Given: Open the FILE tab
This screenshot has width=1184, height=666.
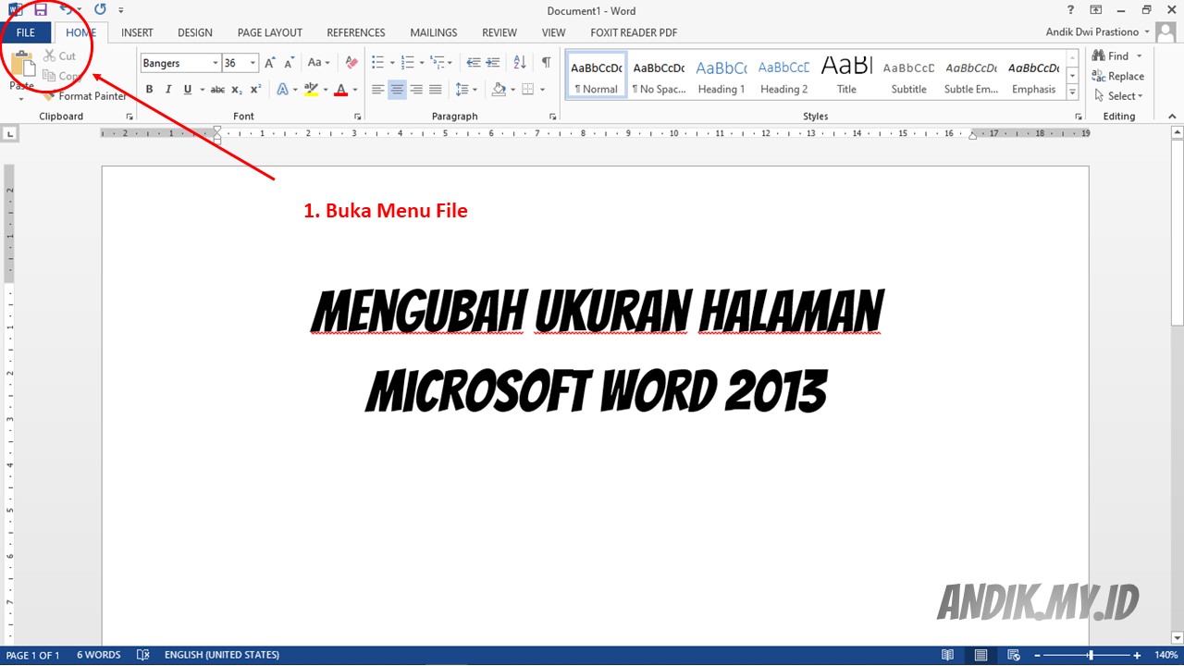Looking at the screenshot, I should 25,32.
